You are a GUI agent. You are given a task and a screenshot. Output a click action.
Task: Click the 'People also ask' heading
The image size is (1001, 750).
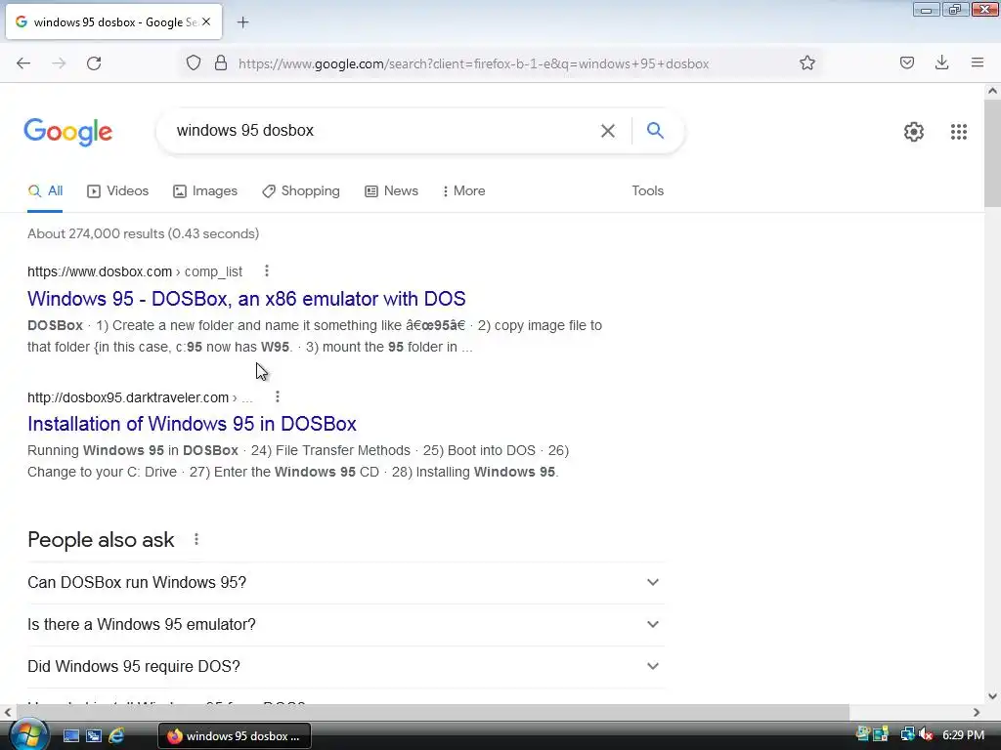(101, 539)
